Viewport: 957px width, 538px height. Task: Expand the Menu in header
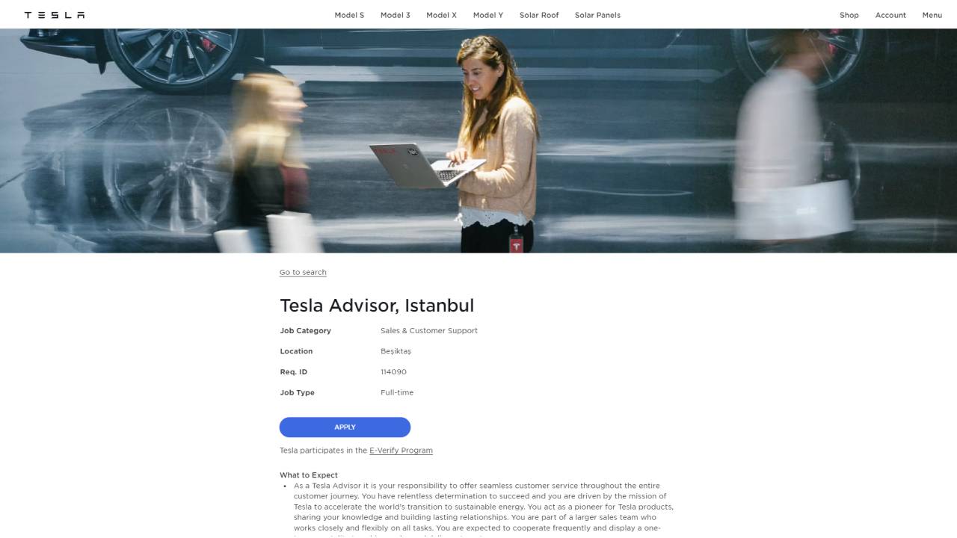pyautogui.click(x=932, y=15)
